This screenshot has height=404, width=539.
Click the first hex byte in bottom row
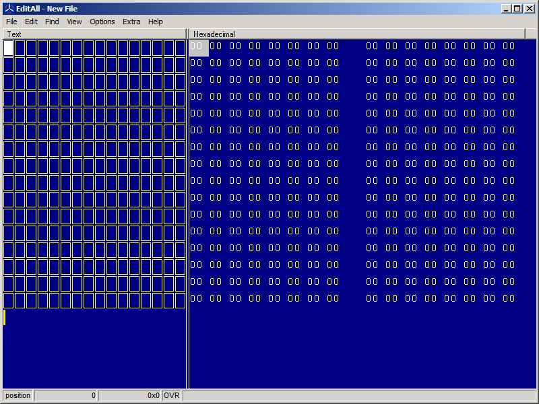[196, 298]
